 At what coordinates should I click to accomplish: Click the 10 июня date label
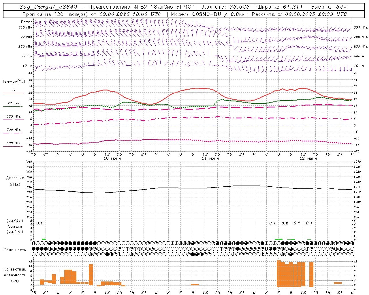pyautogui.click(x=112, y=158)
